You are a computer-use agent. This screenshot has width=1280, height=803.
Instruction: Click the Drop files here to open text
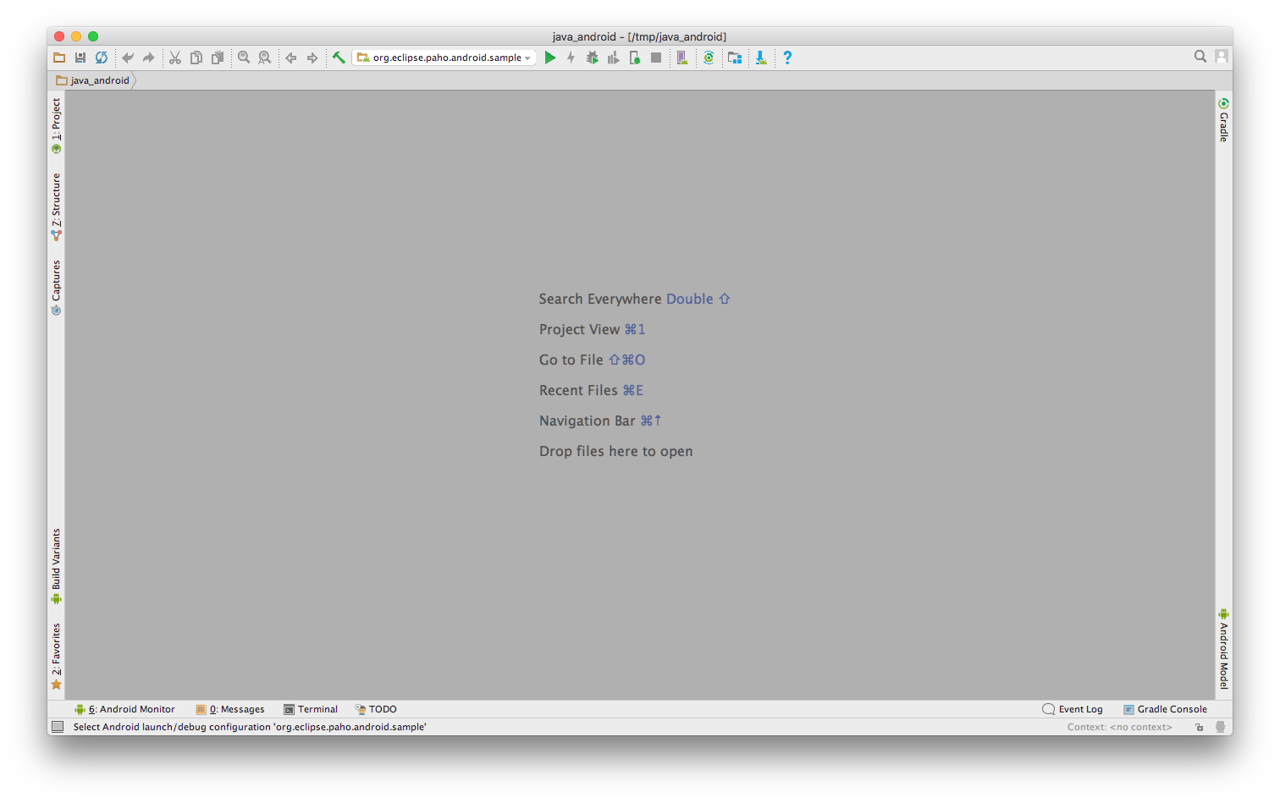pos(615,451)
